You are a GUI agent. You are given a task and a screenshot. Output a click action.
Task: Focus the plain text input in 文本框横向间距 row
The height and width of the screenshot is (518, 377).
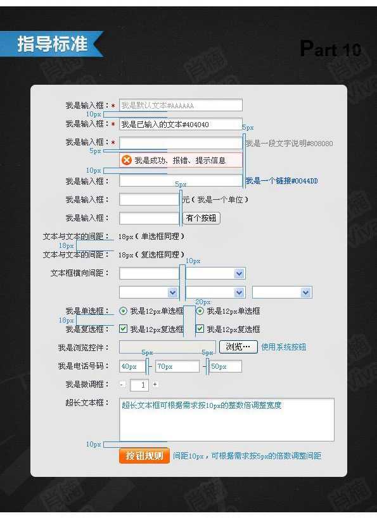[x=150, y=273]
